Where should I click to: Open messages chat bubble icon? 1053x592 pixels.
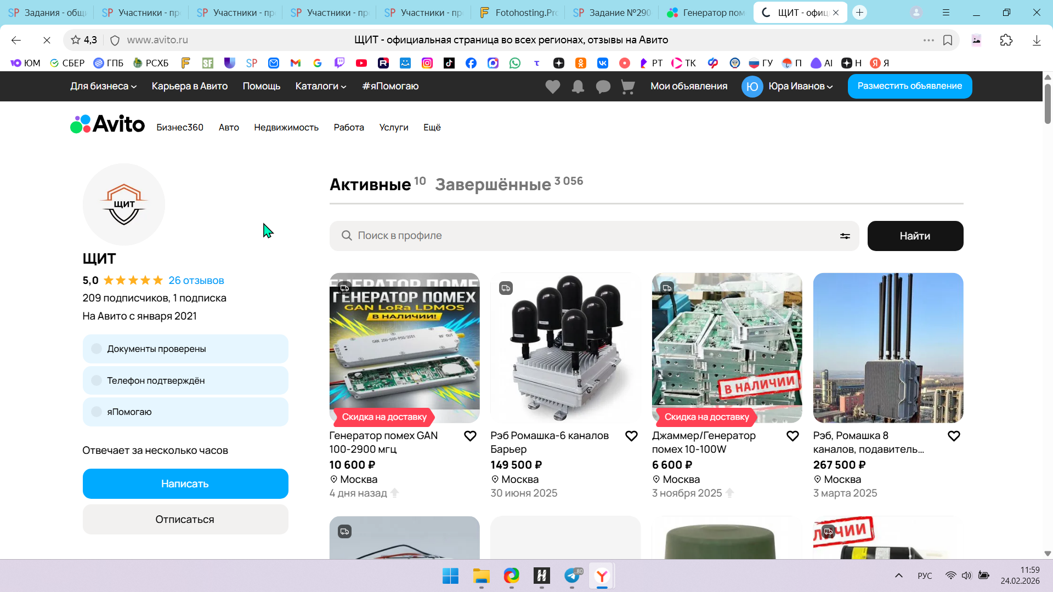tap(603, 87)
